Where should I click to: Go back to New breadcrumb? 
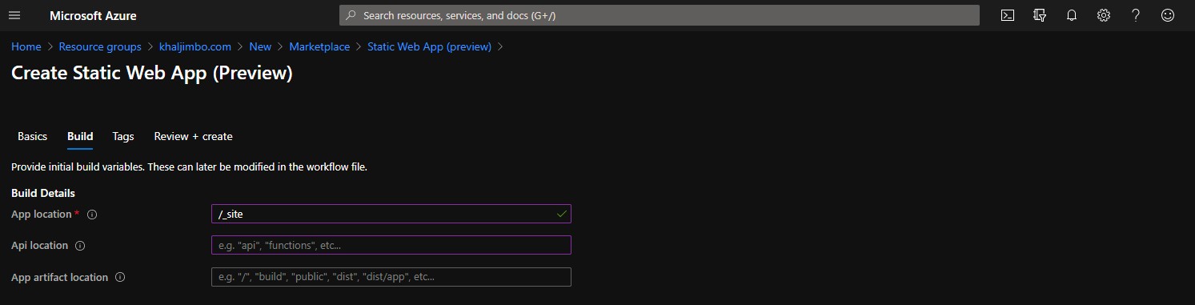260,46
